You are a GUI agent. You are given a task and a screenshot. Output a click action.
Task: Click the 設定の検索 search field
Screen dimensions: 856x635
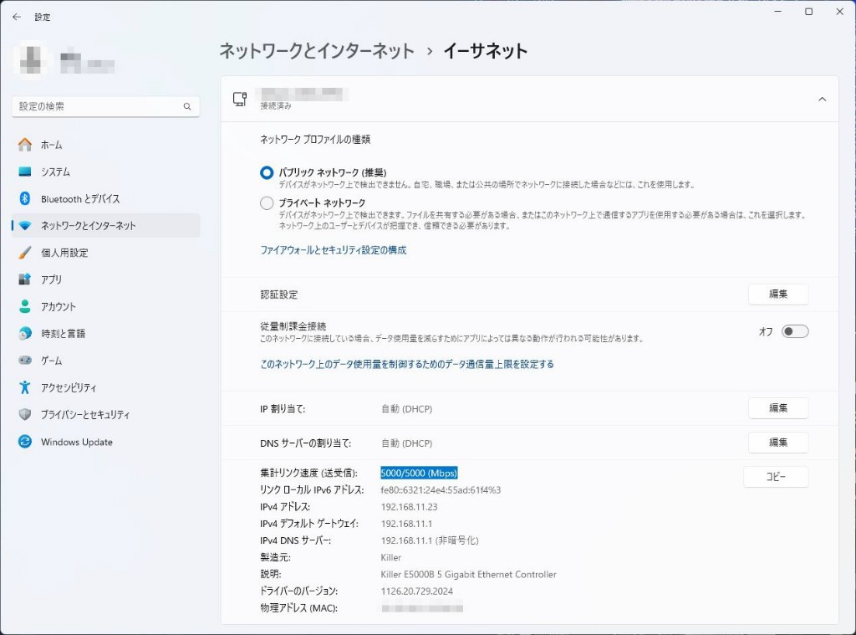(96, 107)
